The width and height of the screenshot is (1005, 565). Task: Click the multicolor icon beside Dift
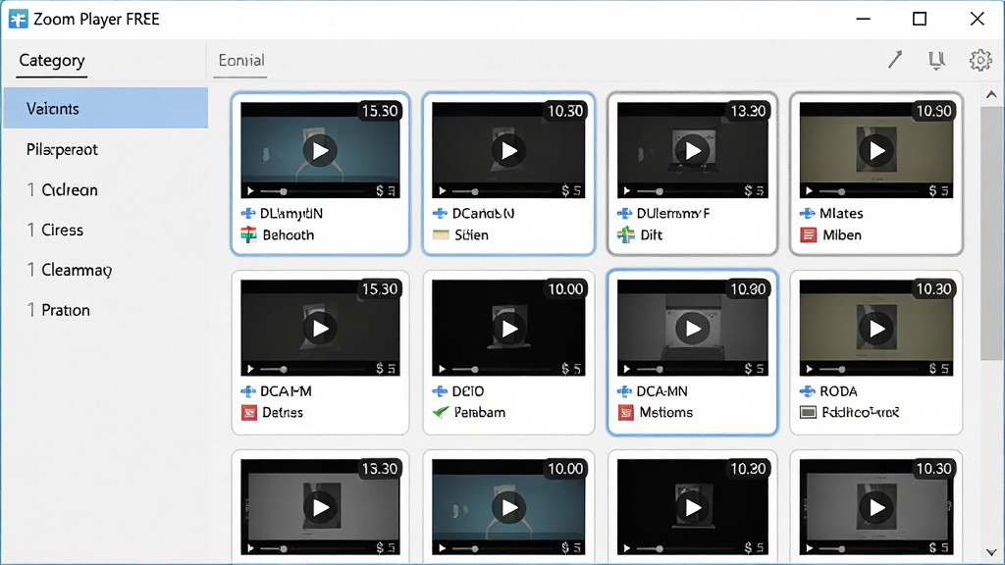(625, 235)
